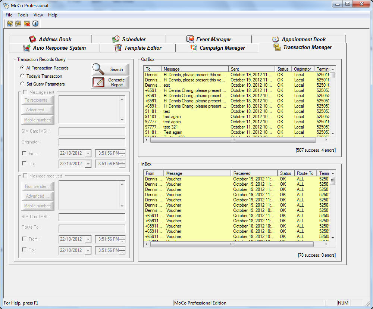Click the Scheduler calendar-clock tab icon
The image size is (373, 309).
coord(116,39)
